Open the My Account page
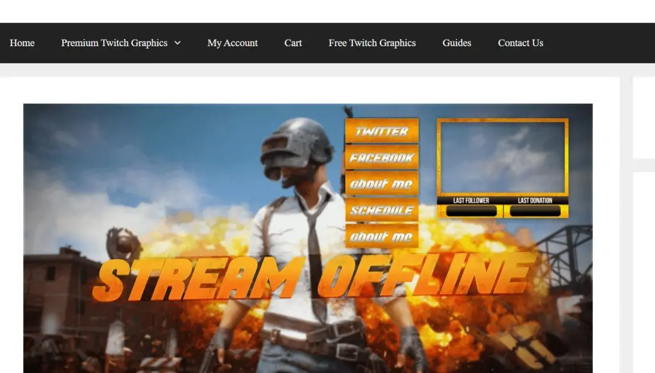The width and height of the screenshot is (655, 373). [x=232, y=43]
